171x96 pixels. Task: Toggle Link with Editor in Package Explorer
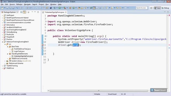(25, 12)
